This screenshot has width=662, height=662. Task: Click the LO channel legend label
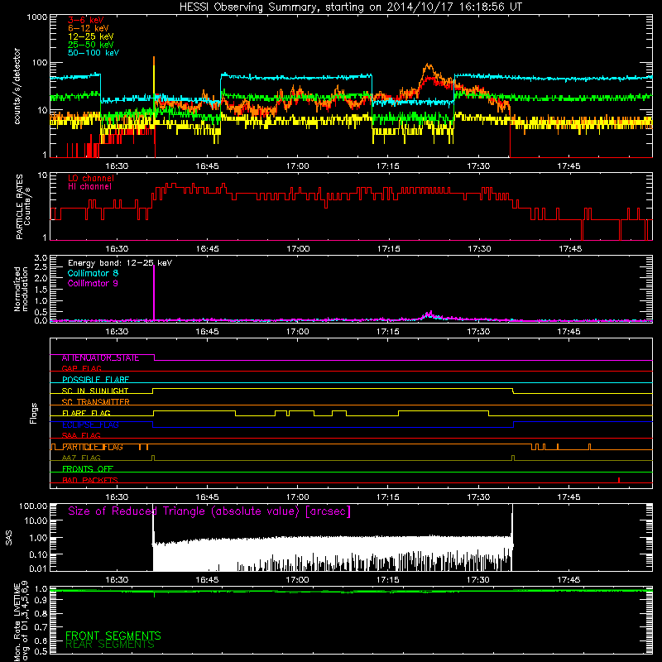tap(91, 178)
